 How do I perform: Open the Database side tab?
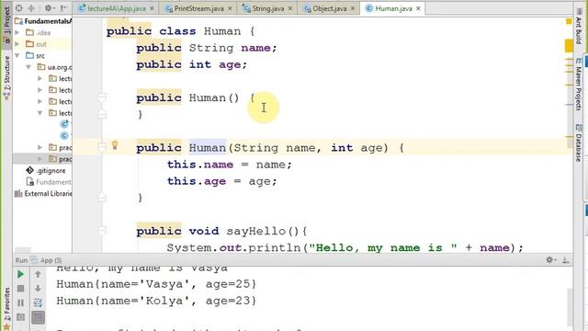[x=579, y=143]
